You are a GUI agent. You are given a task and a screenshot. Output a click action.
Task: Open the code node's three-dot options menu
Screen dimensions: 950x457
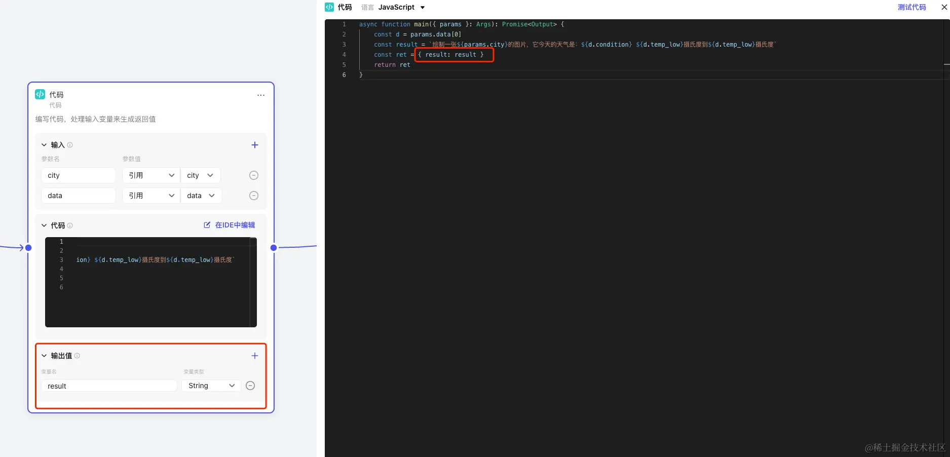pyautogui.click(x=261, y=95)
